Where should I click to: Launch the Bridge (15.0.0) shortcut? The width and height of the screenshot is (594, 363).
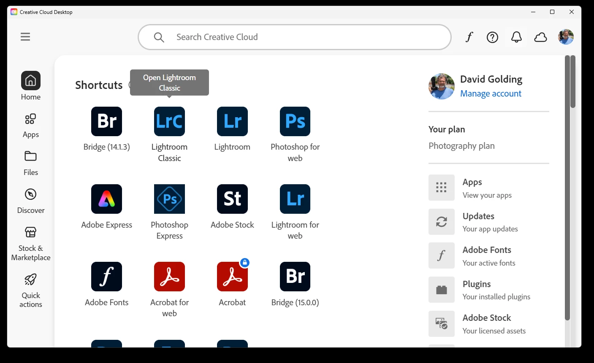295,277
